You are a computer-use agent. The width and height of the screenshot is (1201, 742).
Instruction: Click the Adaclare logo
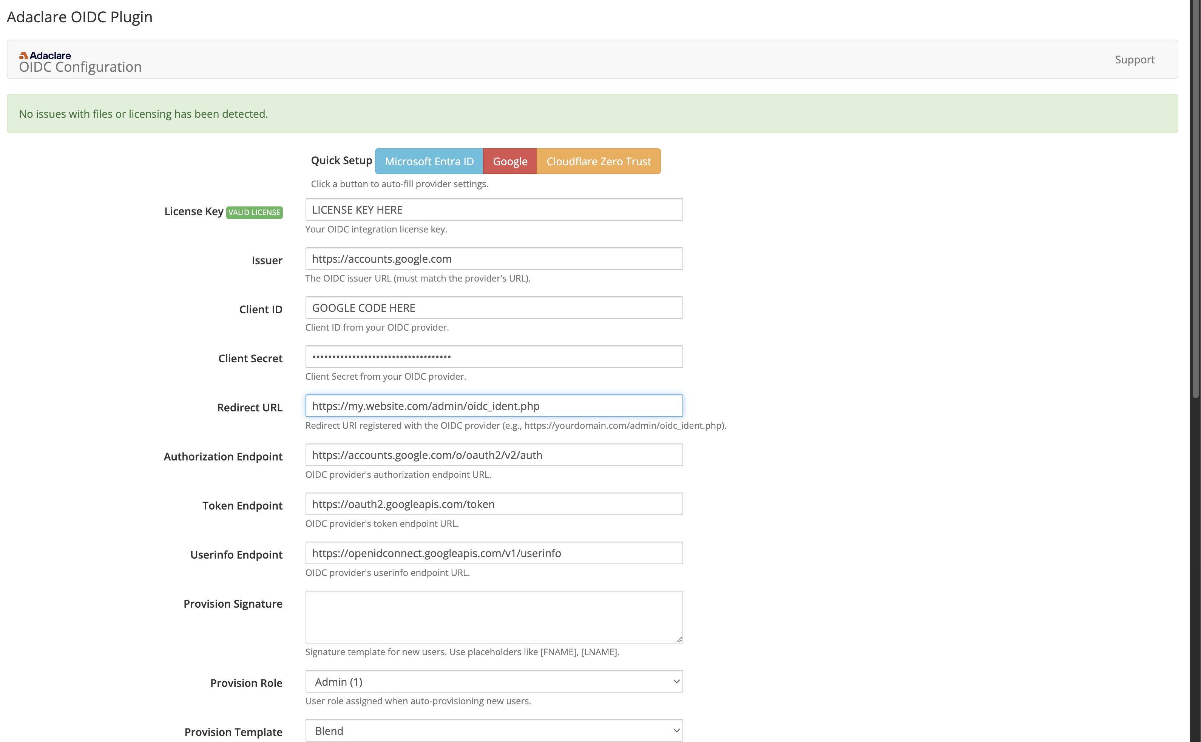click(x=45, y=55)
